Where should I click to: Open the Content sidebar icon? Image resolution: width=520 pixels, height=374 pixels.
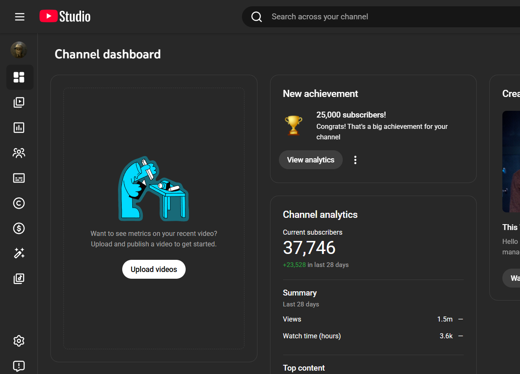point(19,102)
